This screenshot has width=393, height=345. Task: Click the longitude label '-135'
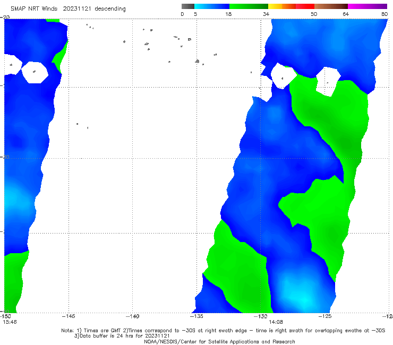click(x=196, y=316)
